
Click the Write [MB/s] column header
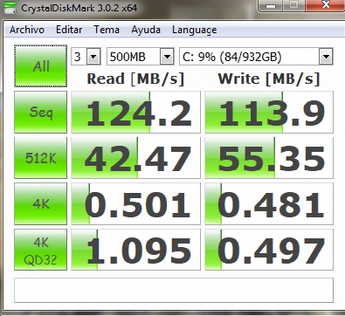pyautogui.click(x=269, y=79)
